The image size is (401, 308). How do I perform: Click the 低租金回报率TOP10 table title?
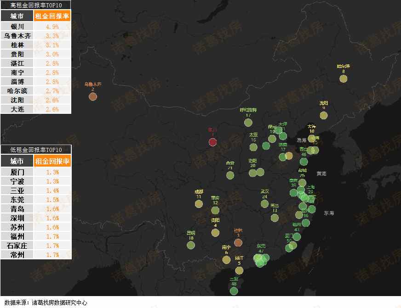(36, 150)
